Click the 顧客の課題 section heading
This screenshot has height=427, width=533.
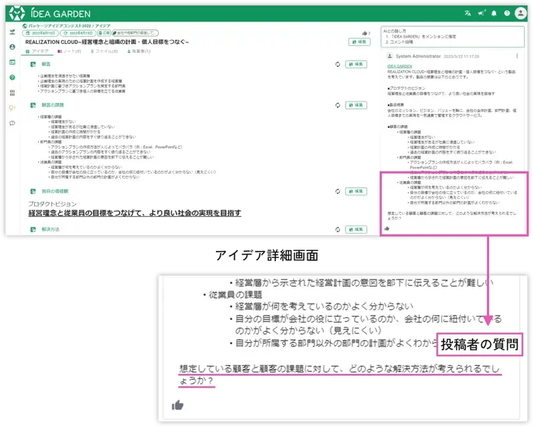[x=53, y=105]
